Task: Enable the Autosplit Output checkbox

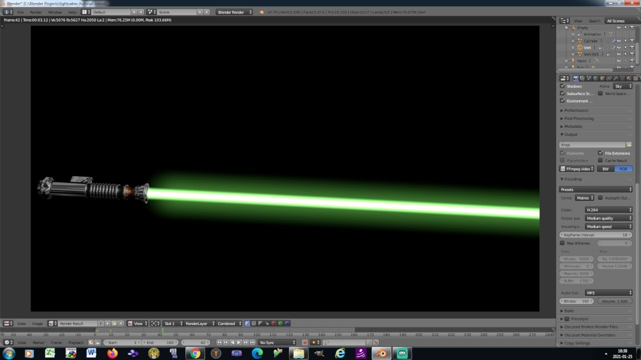Action: click(x=600, y=197)
